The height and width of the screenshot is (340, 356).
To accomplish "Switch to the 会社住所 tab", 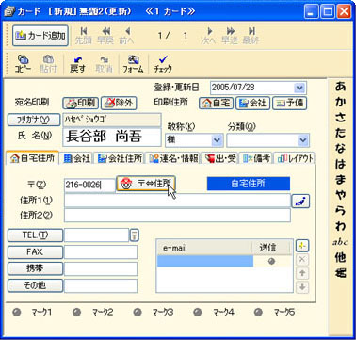I will [x=120, y=158].
